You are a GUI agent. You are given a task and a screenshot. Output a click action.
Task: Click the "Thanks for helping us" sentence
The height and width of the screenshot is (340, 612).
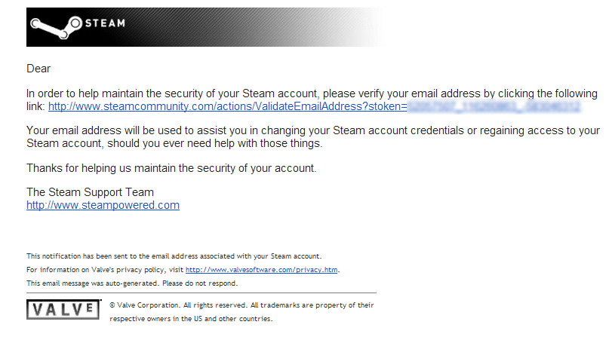pos(171,168)
